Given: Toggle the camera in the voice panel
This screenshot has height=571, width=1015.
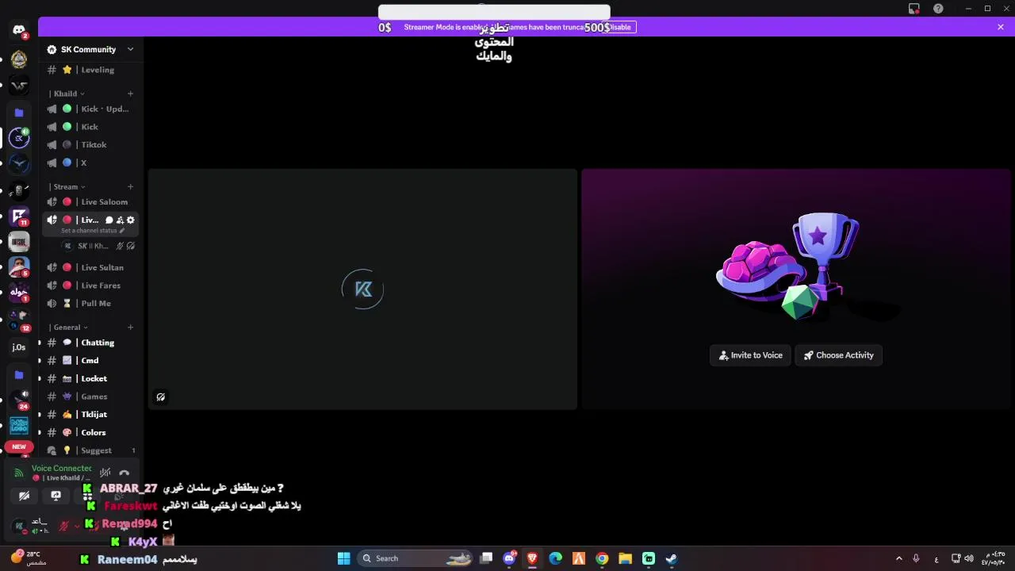Looking at the screenshot, I should click(x=25, y=496).
